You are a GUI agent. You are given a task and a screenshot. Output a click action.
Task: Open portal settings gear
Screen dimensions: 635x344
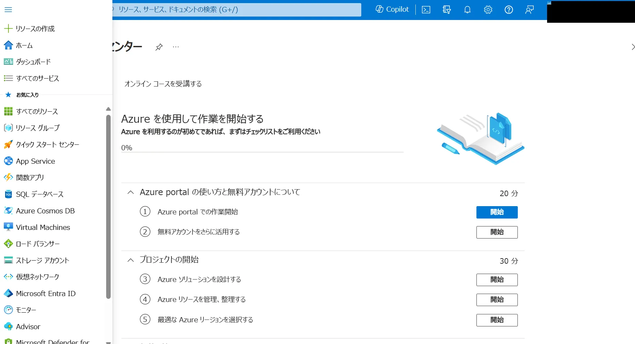[x=488, y=10]
